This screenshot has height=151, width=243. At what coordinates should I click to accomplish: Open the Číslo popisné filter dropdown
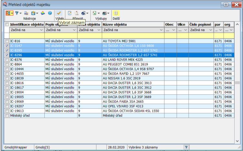point(210,30)
